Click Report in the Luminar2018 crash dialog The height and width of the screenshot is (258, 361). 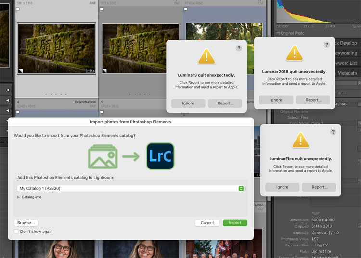(313, 100)
